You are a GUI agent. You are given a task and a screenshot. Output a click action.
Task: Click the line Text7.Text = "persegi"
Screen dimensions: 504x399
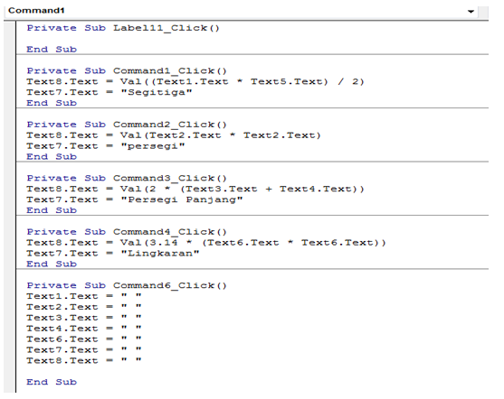(x=106, y=146)
